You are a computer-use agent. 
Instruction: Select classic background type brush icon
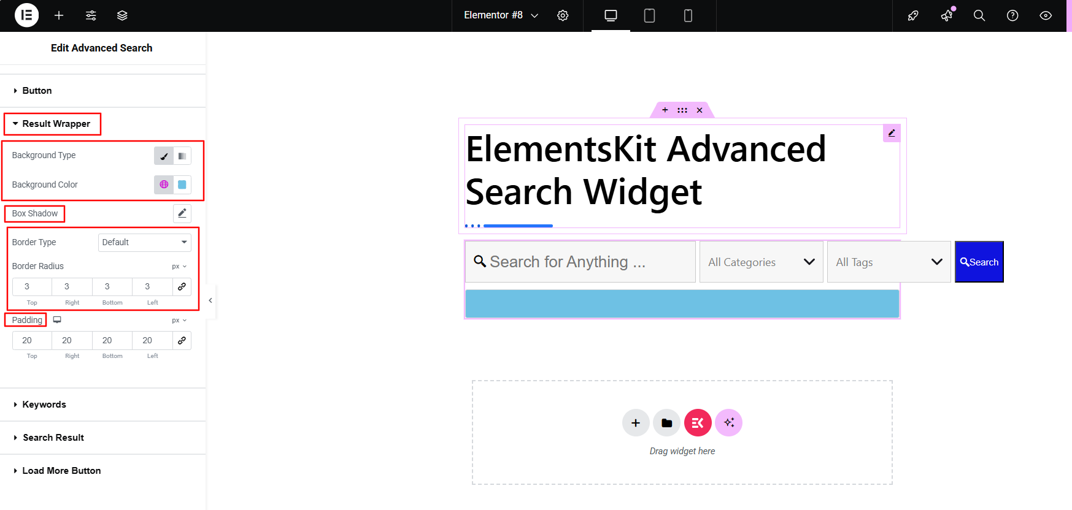point(163,156)
